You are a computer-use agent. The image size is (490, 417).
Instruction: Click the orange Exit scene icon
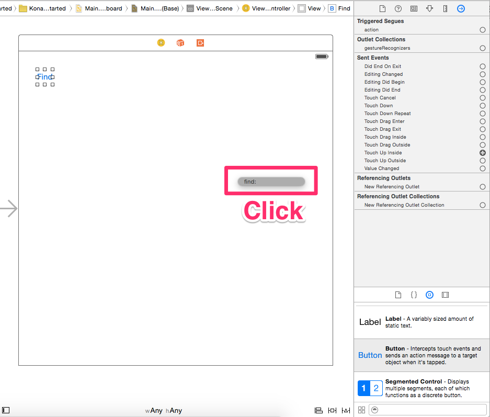click(200, 43)
